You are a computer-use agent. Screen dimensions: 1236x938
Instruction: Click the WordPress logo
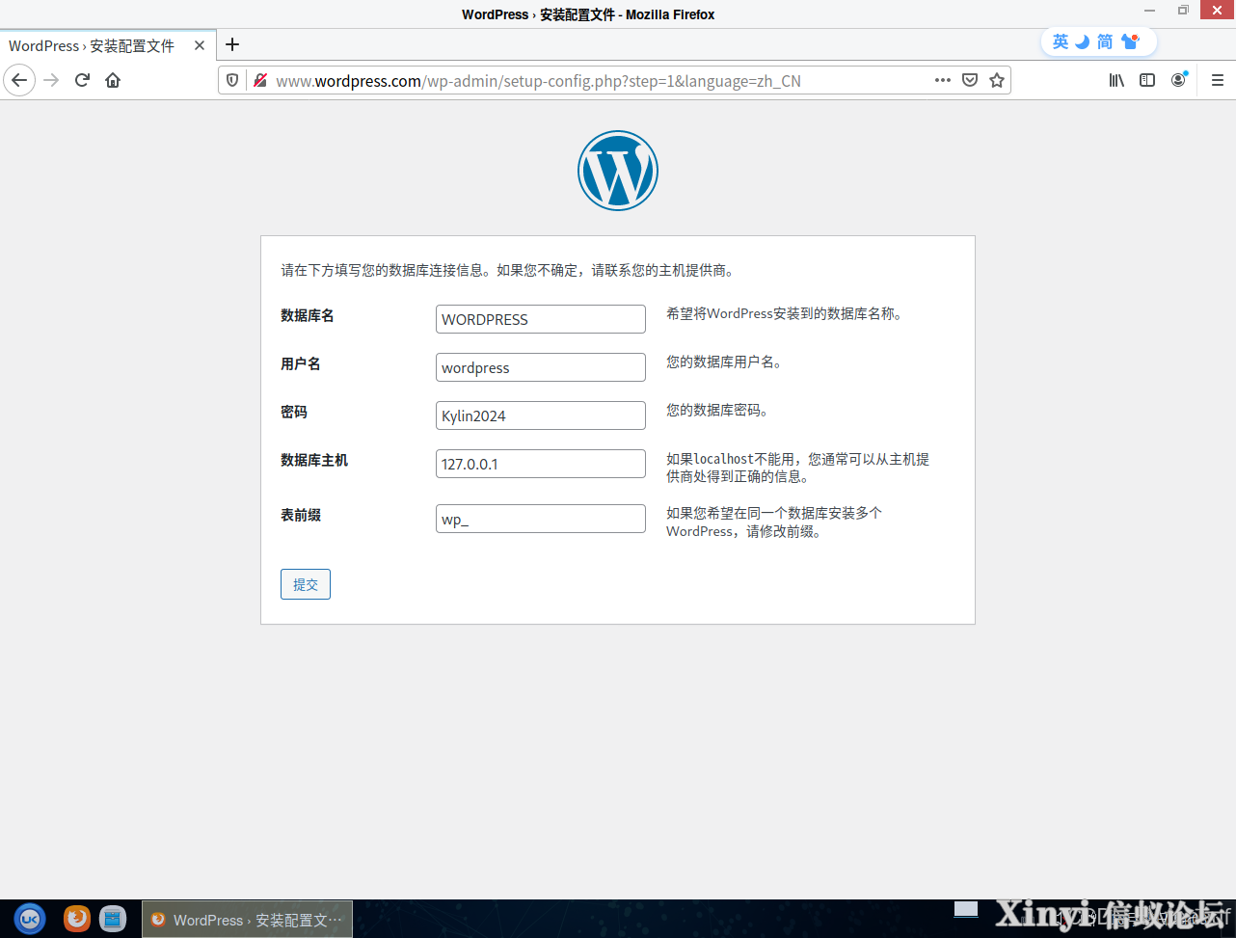coord(618,171)
